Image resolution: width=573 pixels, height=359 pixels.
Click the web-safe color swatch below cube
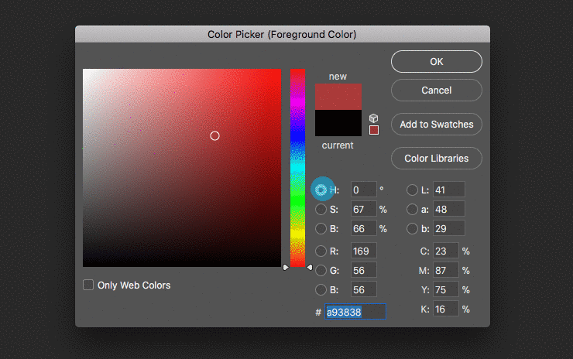click(x=373, y=130)
